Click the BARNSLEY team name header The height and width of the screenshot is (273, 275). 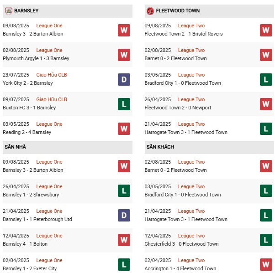click(x=26, y=10)
